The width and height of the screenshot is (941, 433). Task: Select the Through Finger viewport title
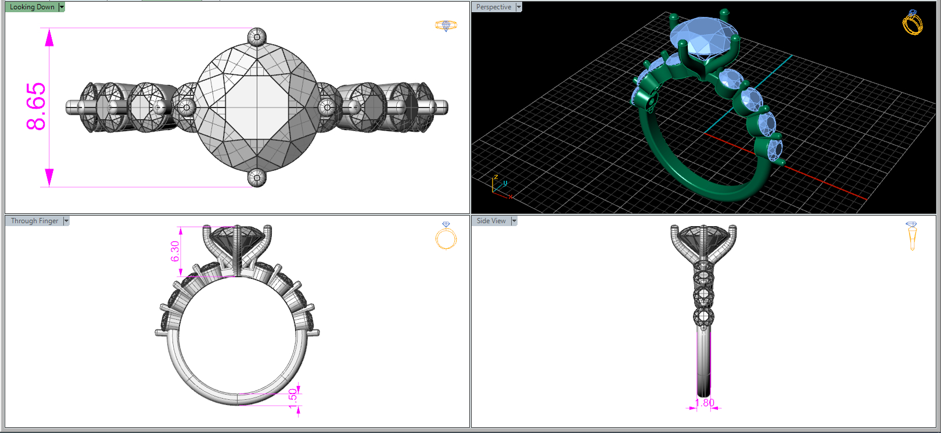34,221
